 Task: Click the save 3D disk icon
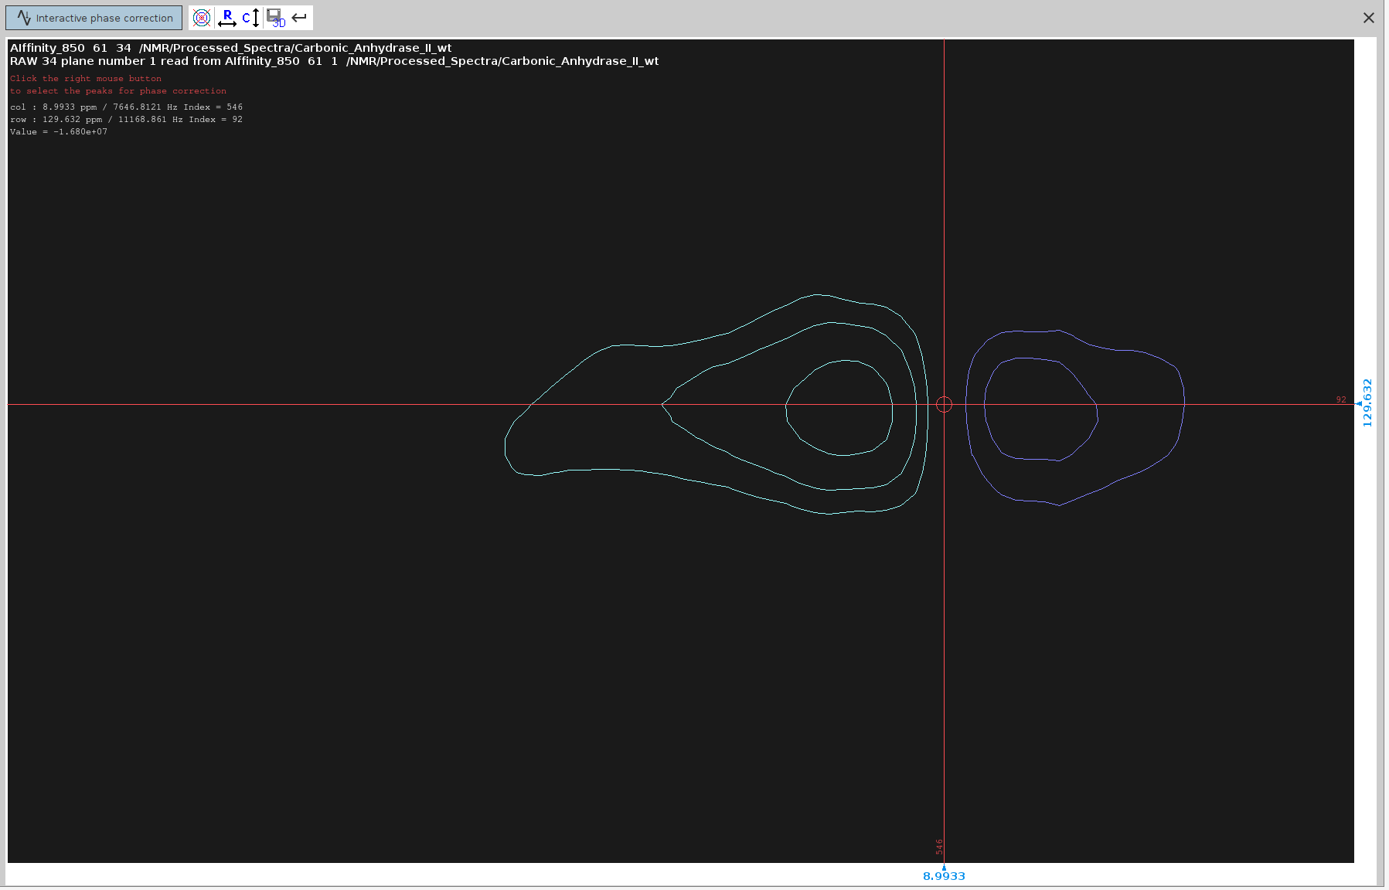point(275,18)
